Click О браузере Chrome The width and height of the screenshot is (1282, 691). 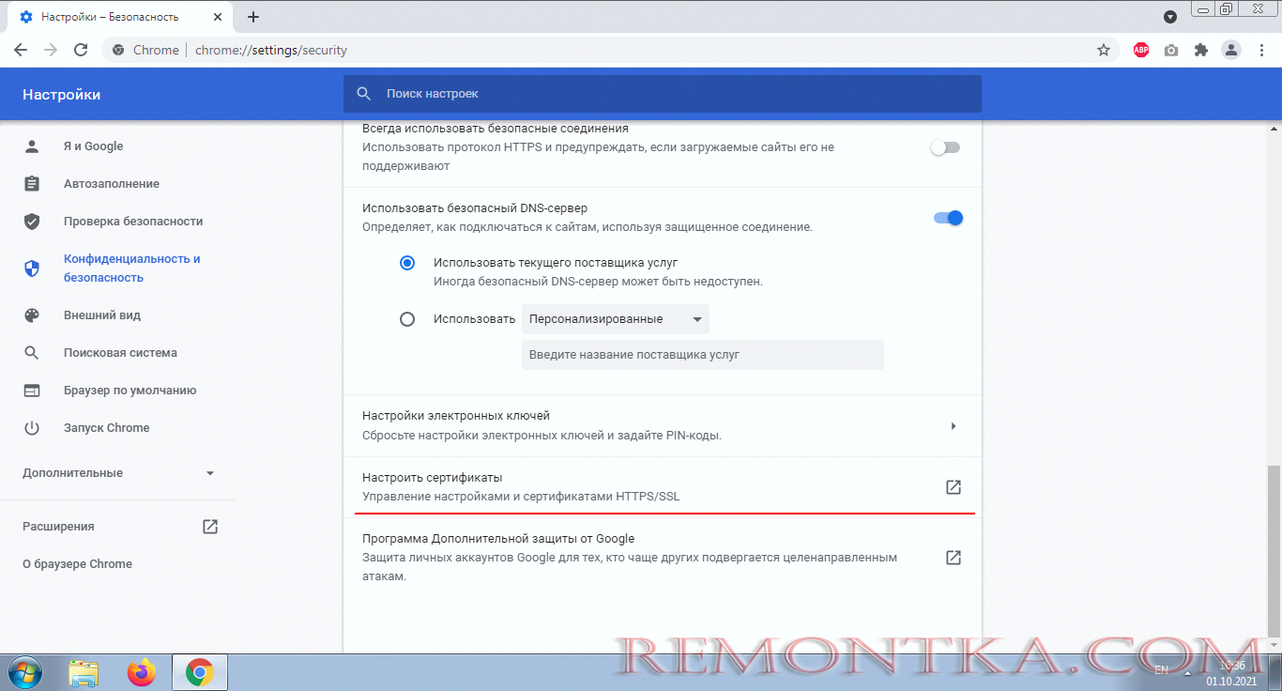point(77,563)
